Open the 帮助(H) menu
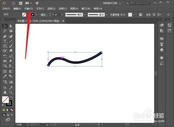Screen dimensions: 174x127 98,9
